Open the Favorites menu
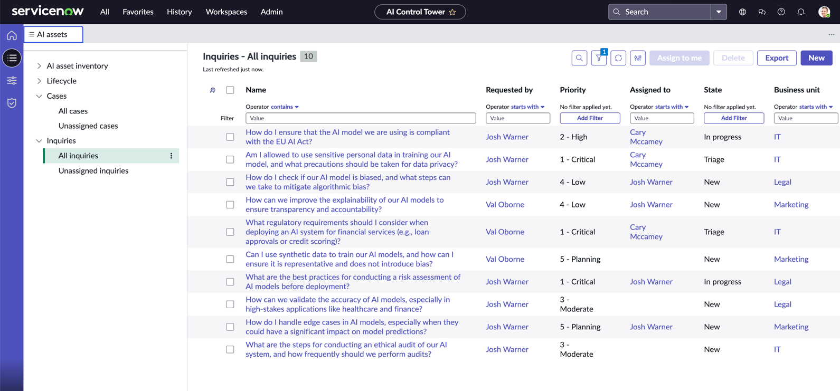The height and width of the screenshot is (391, 840). (138, 12)
